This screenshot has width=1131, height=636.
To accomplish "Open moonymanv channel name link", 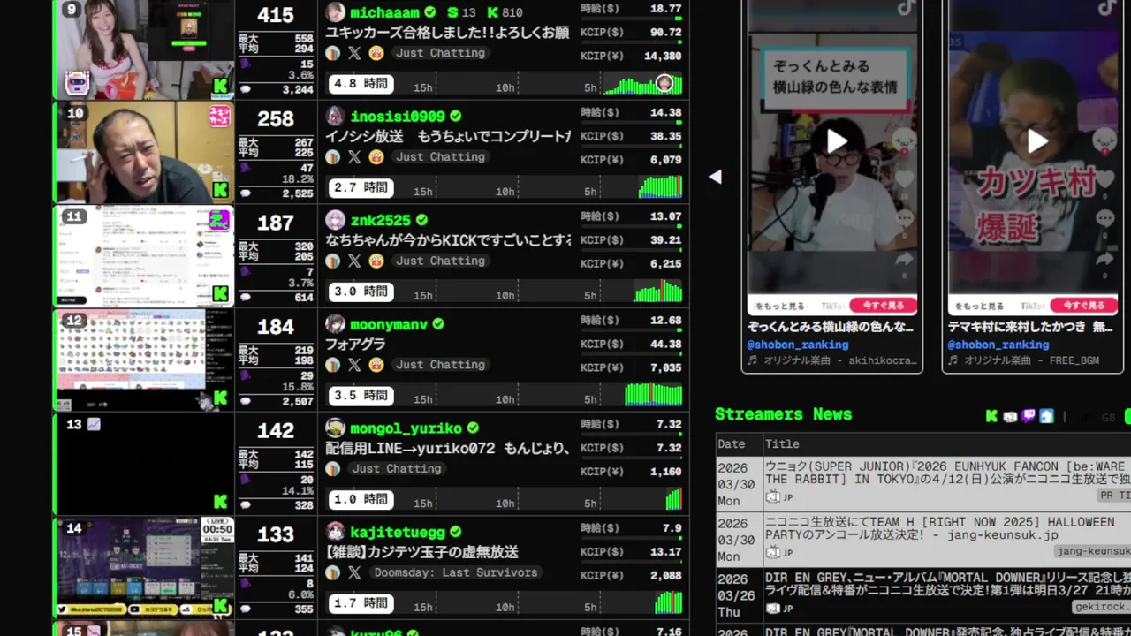I will click(x=389, y=324).
